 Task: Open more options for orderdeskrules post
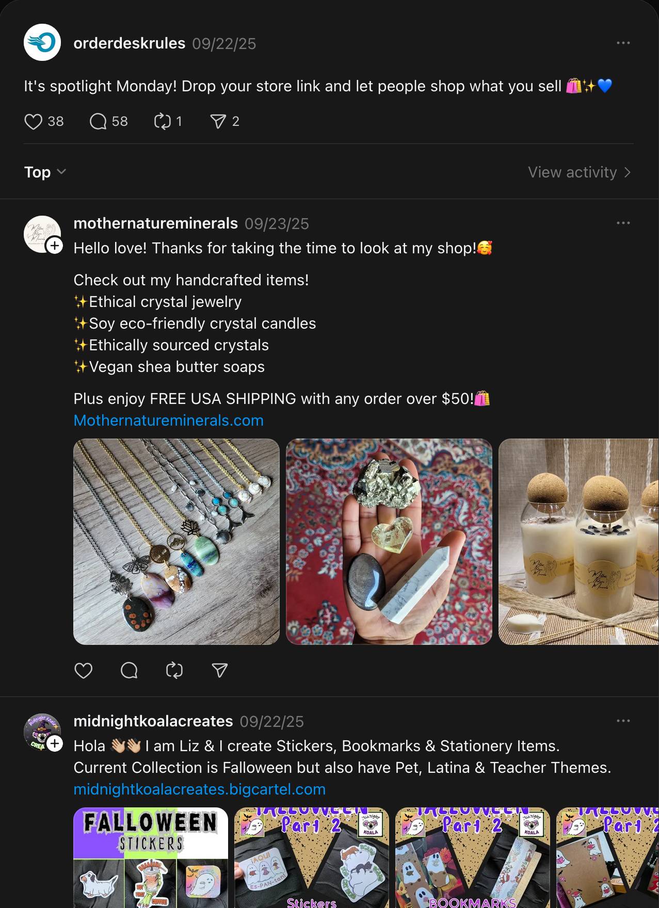[623, 43]
